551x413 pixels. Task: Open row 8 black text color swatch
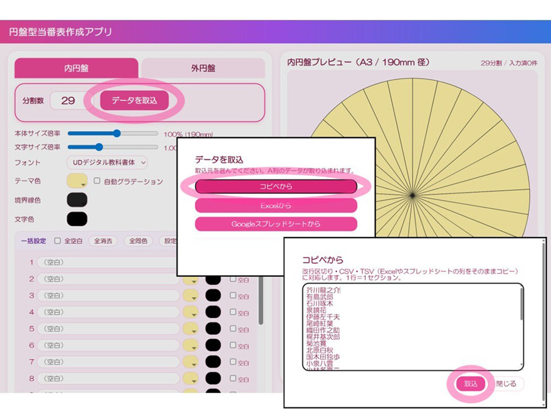(x=213, y=378)
